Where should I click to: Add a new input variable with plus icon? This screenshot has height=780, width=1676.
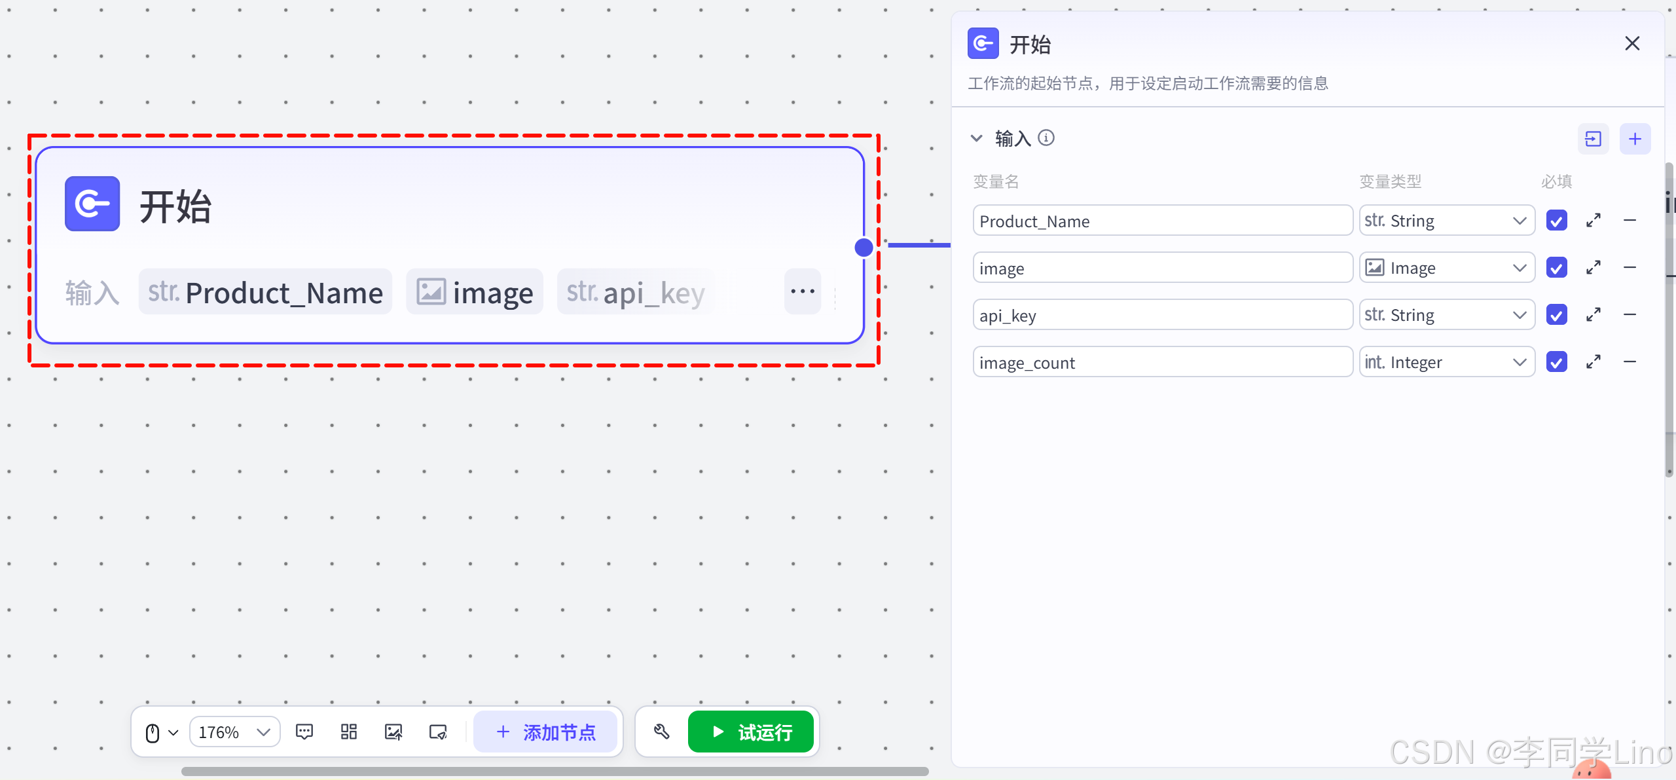click(1635, 139)
